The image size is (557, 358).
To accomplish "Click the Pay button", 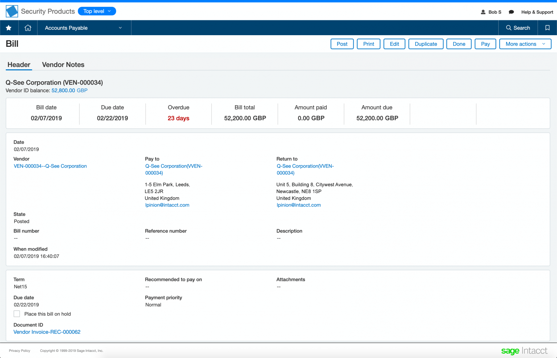I will (x=485, y=44).
